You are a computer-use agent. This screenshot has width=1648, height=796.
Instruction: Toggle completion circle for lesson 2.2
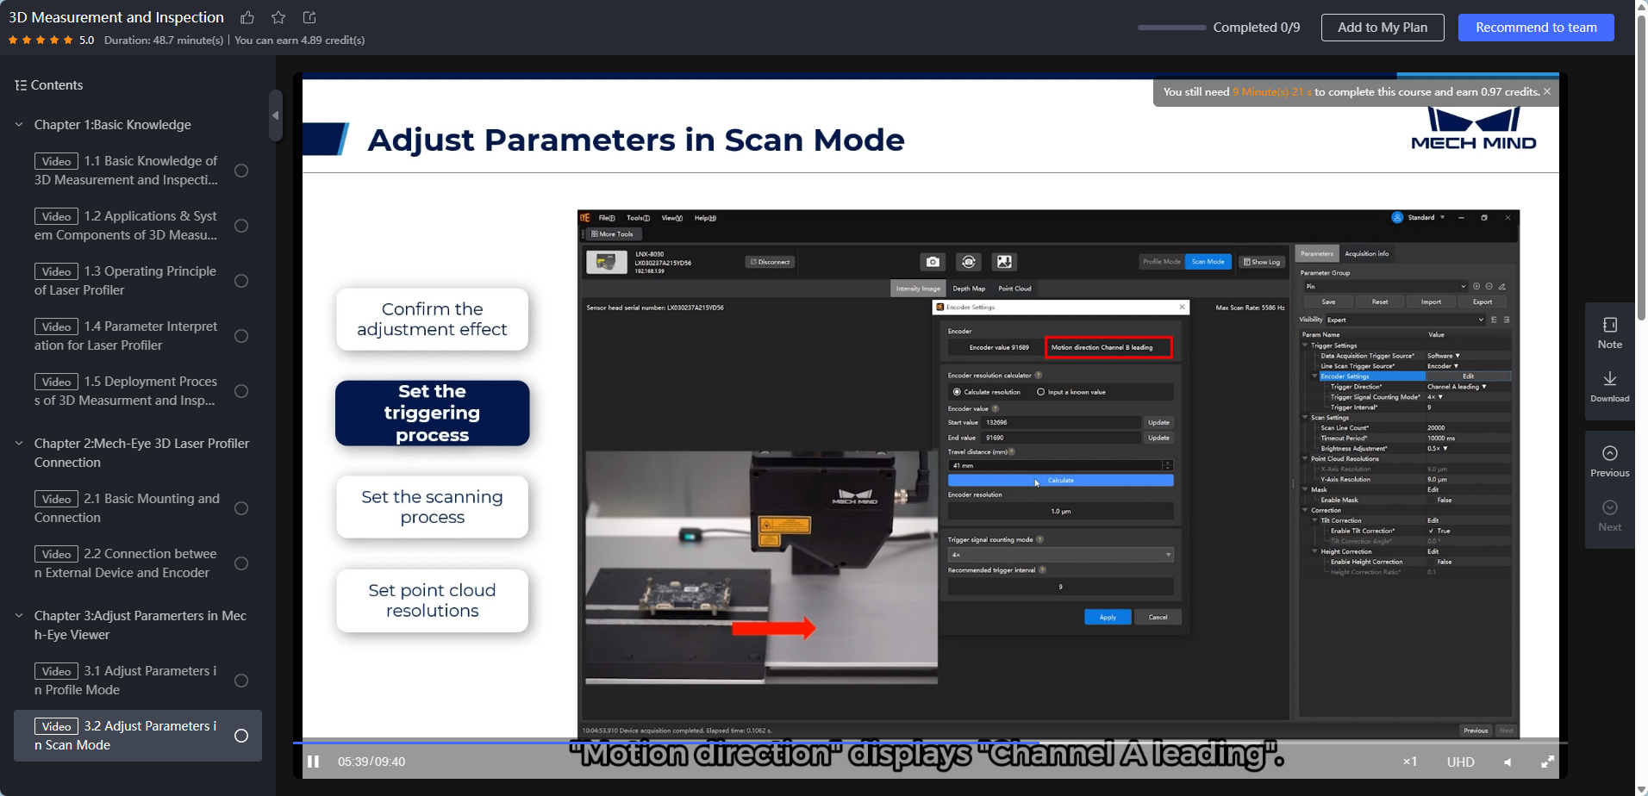[241, 563]
